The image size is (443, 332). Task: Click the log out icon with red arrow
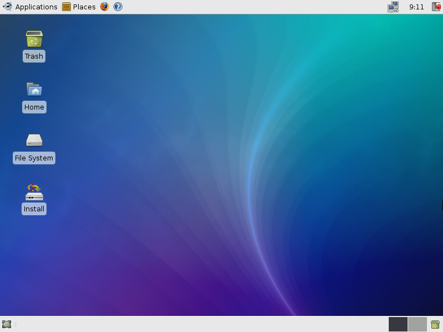436,7
